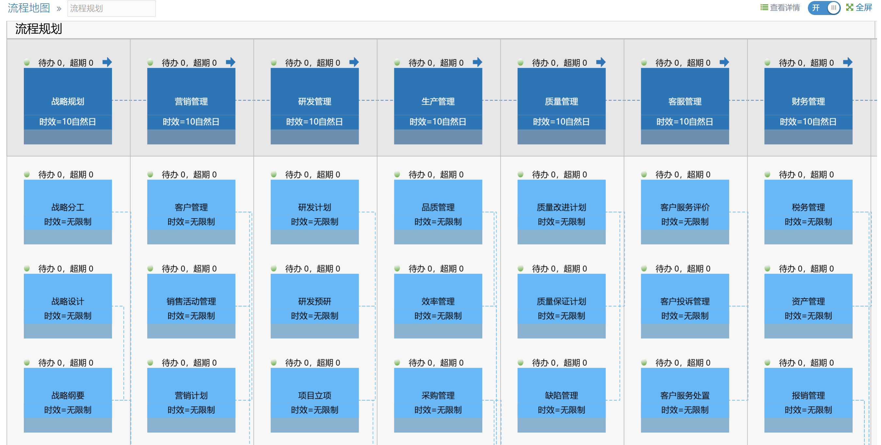
Task: Open the 生产管理 process card
Action: pos(438,106)
